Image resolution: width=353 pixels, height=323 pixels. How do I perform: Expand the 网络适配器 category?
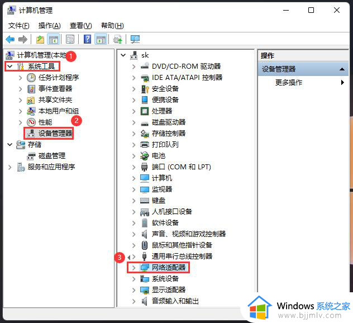(x=133, y=268)
